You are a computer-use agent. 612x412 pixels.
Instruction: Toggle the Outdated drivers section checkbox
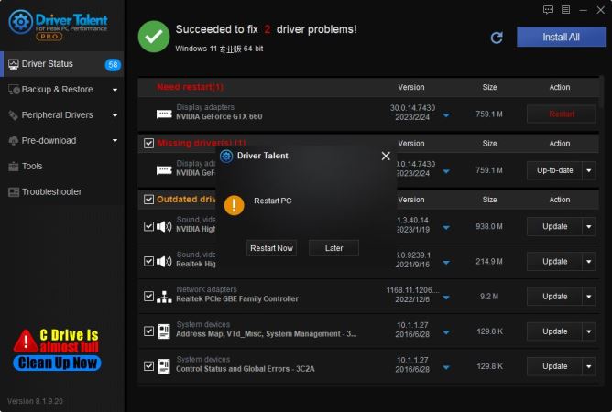pos(148,200)
